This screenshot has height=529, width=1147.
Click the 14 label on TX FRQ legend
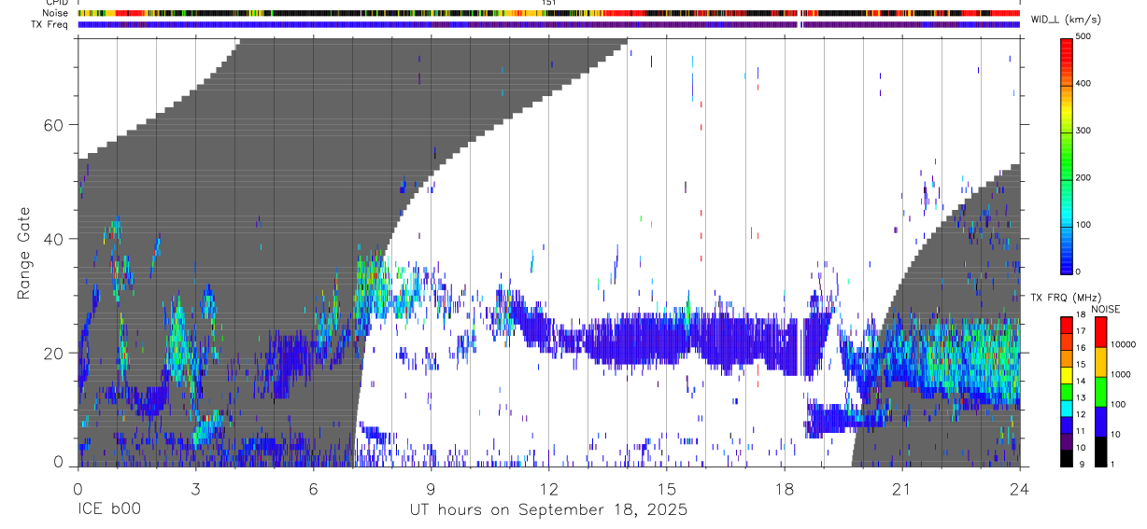[x=1081, y=381]
